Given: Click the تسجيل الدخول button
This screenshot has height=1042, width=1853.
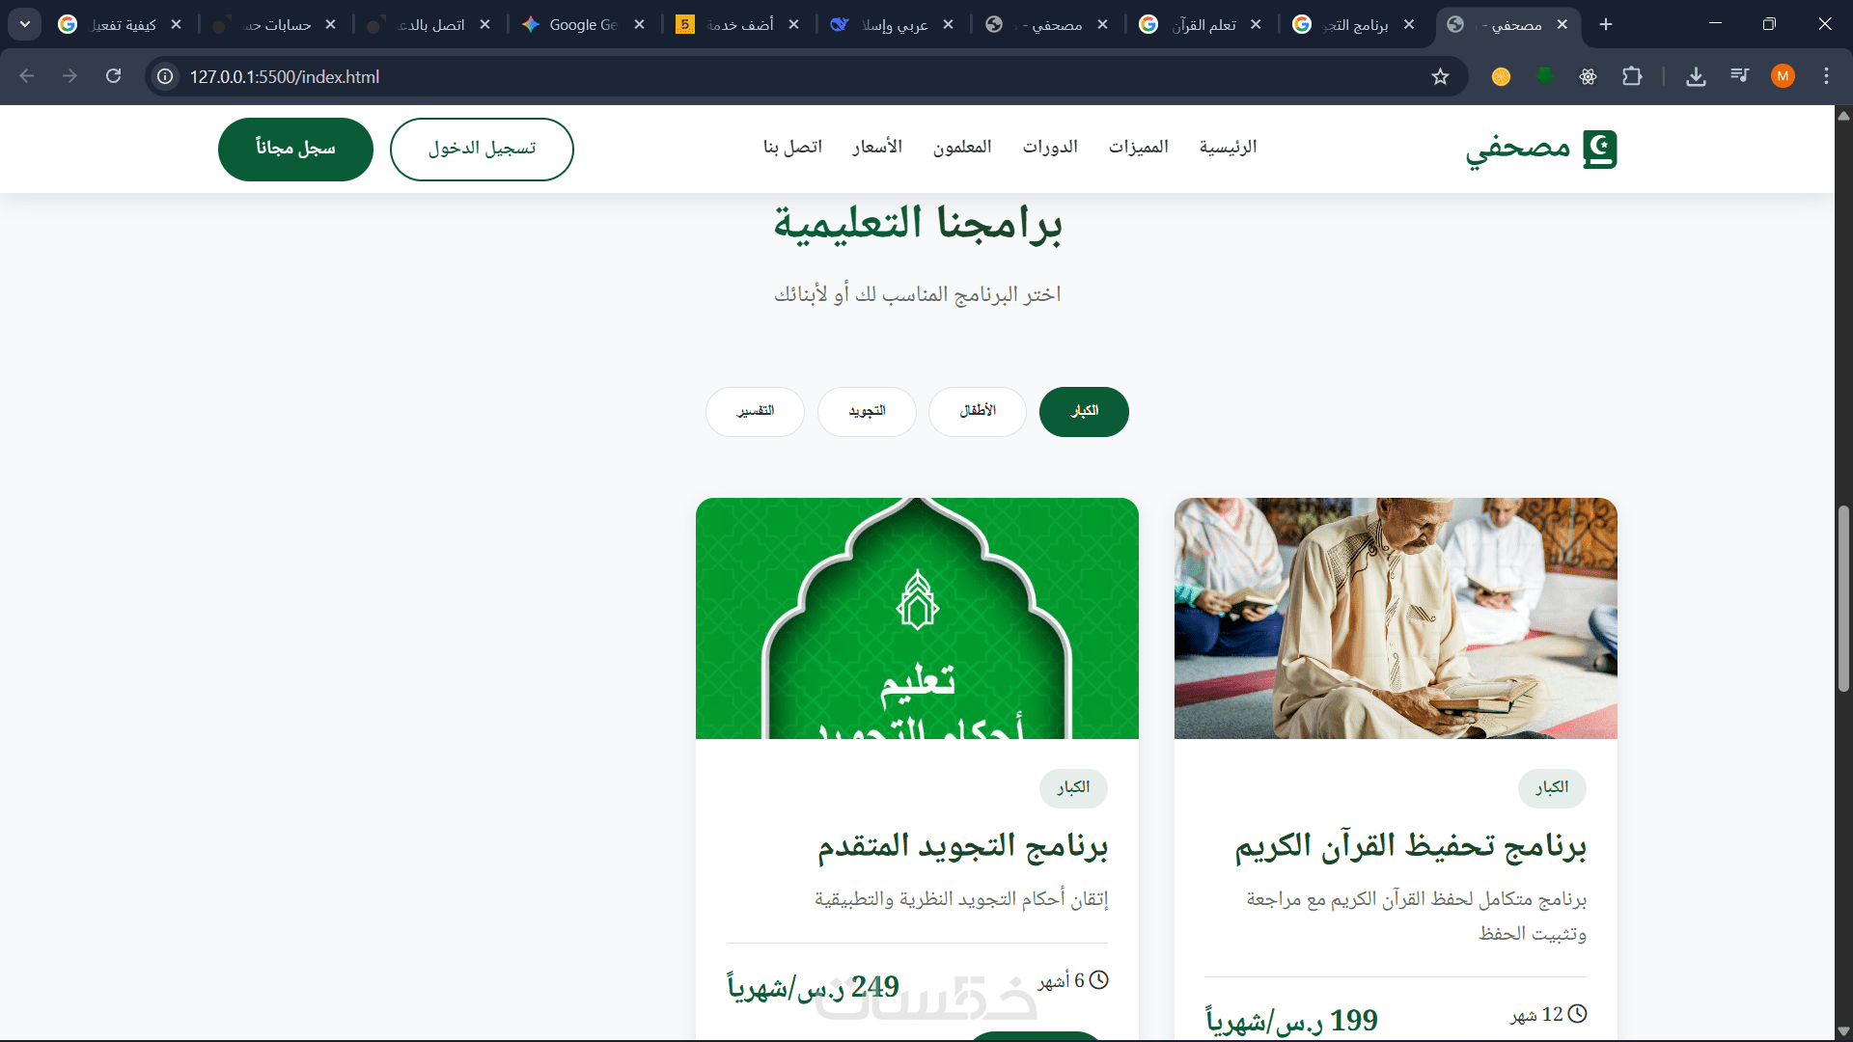Looking at the screenshot, I should pos(482,149).
